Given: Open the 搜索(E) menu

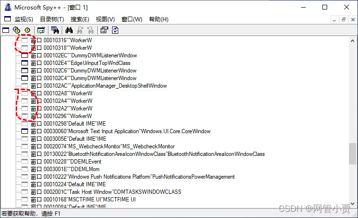Looking at the screenshot, I should click(x=80, y=19).
